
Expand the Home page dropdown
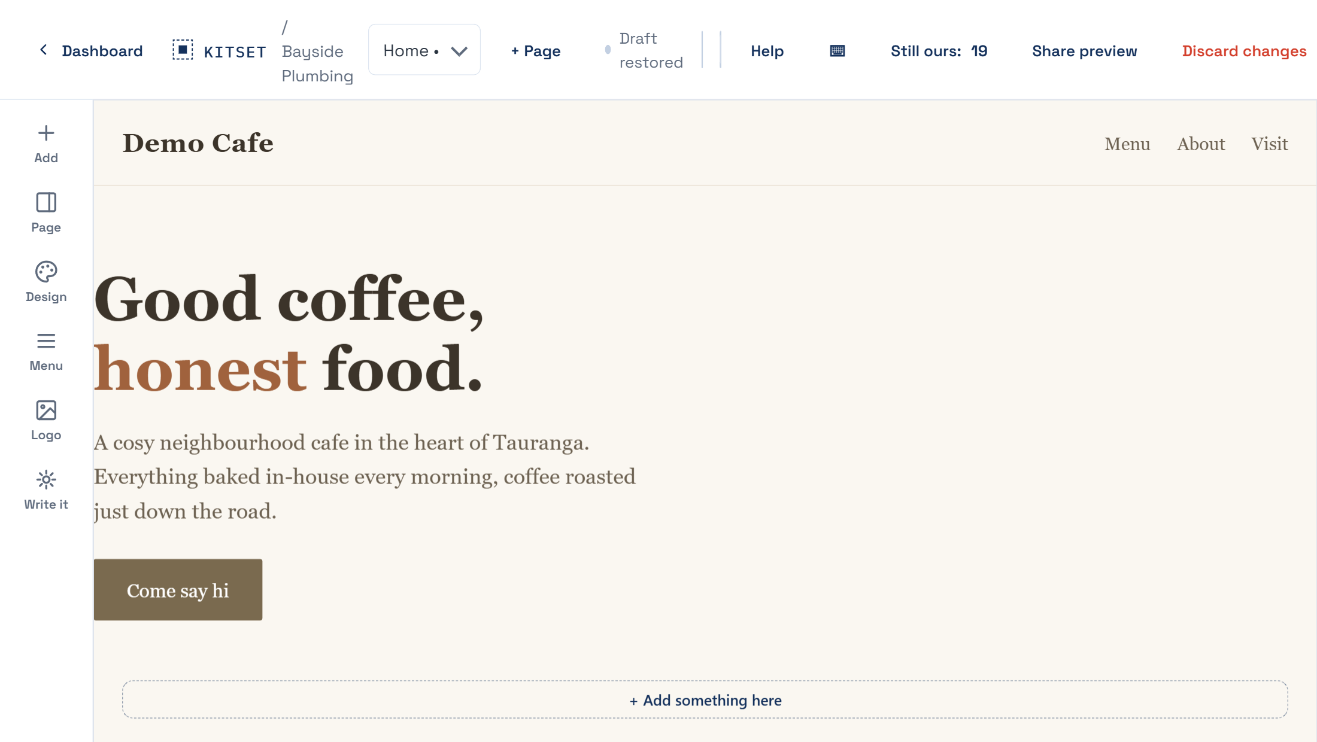click(x=424, y=50)
